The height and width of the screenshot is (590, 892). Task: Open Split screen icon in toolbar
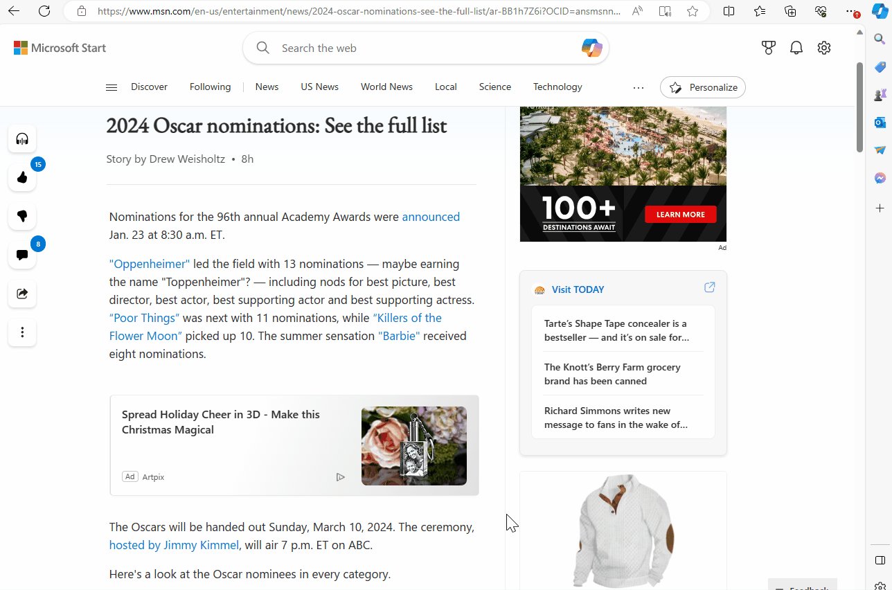click(x=729, y=11)
